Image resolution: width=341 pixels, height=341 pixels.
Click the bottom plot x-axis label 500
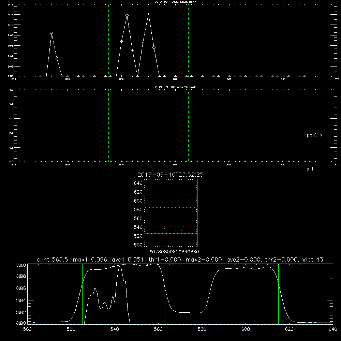tap(27, 329)
